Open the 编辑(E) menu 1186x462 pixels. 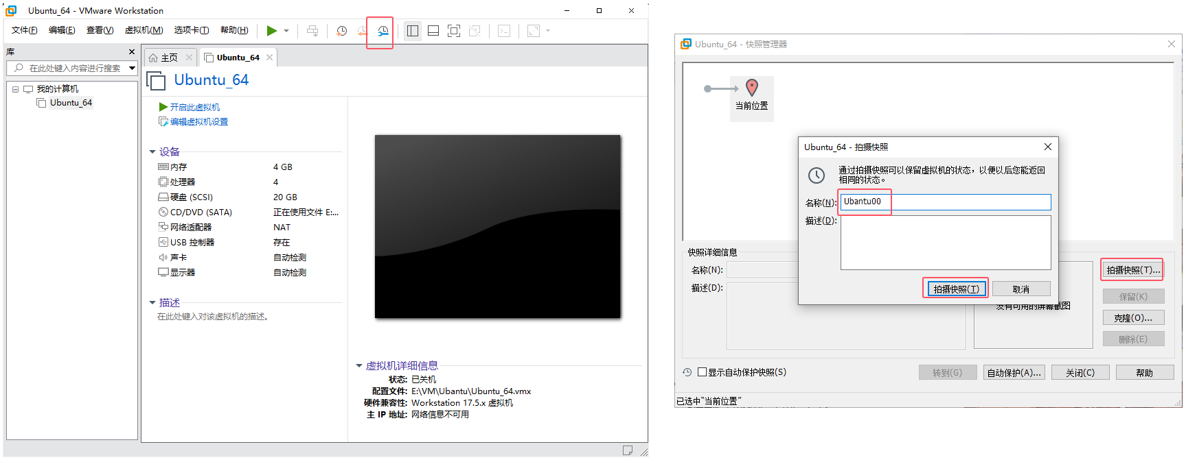[62, 30]
